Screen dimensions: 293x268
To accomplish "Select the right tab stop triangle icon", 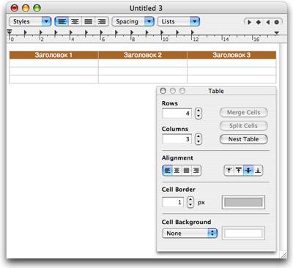I will click(x=268, y=22).
